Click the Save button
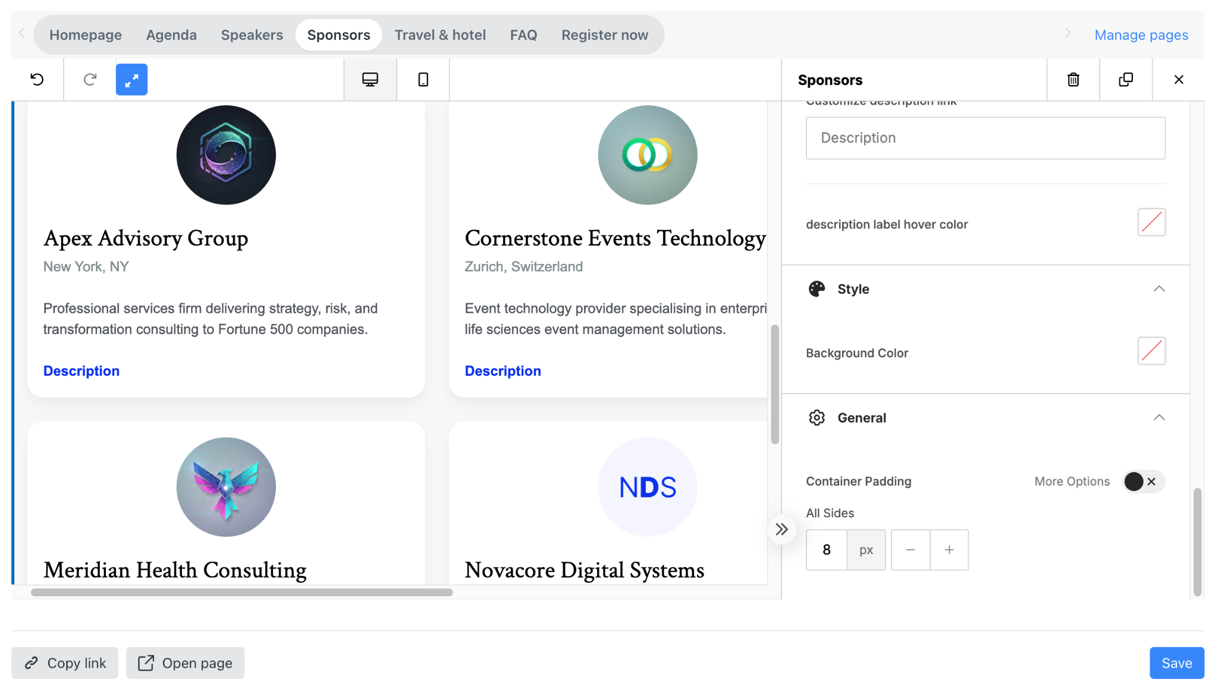Screen dimensions: 1218x695 pyautogui.click(x=1176, y=663)
